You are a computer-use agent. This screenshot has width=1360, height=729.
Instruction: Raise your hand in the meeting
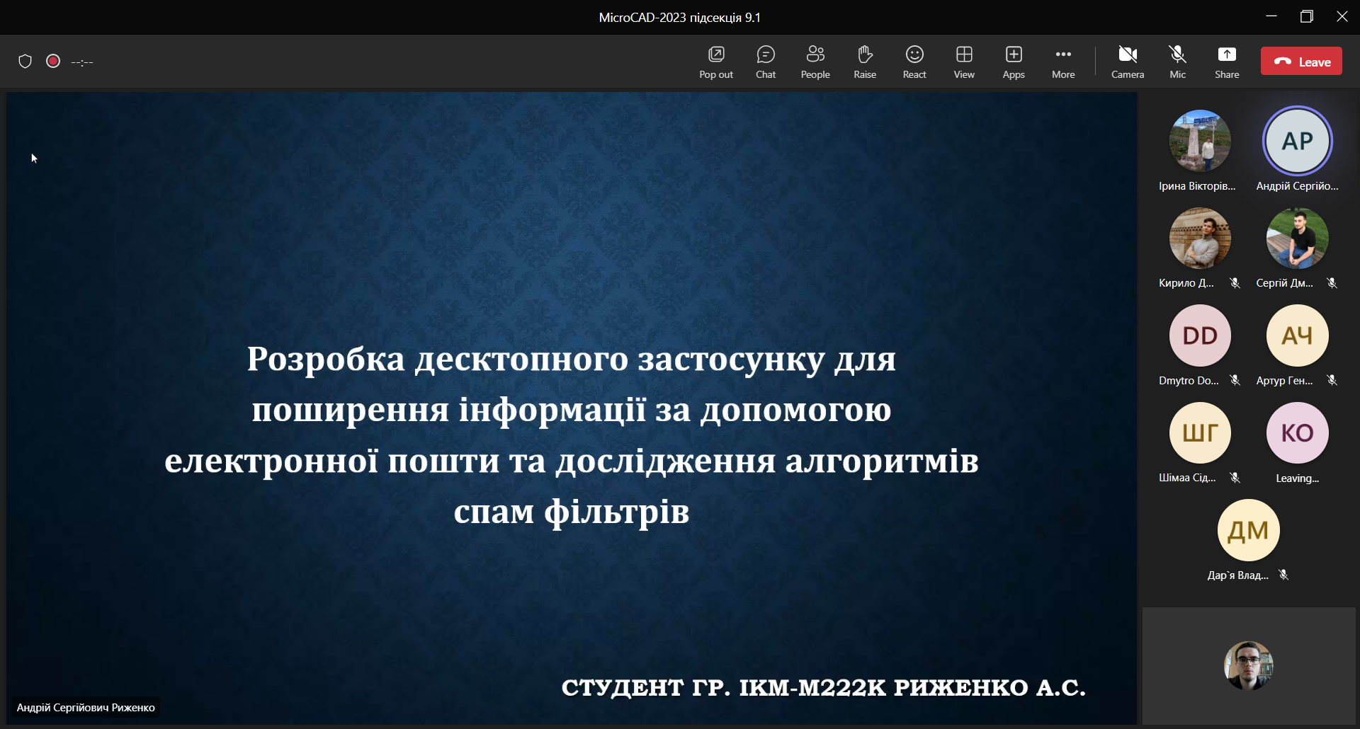click(864, 62)
